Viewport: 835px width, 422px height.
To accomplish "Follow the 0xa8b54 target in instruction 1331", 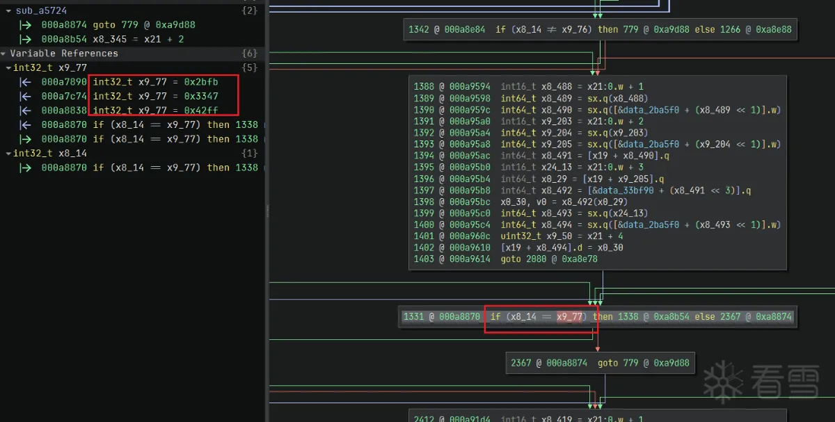I will (x=671, y=317).
